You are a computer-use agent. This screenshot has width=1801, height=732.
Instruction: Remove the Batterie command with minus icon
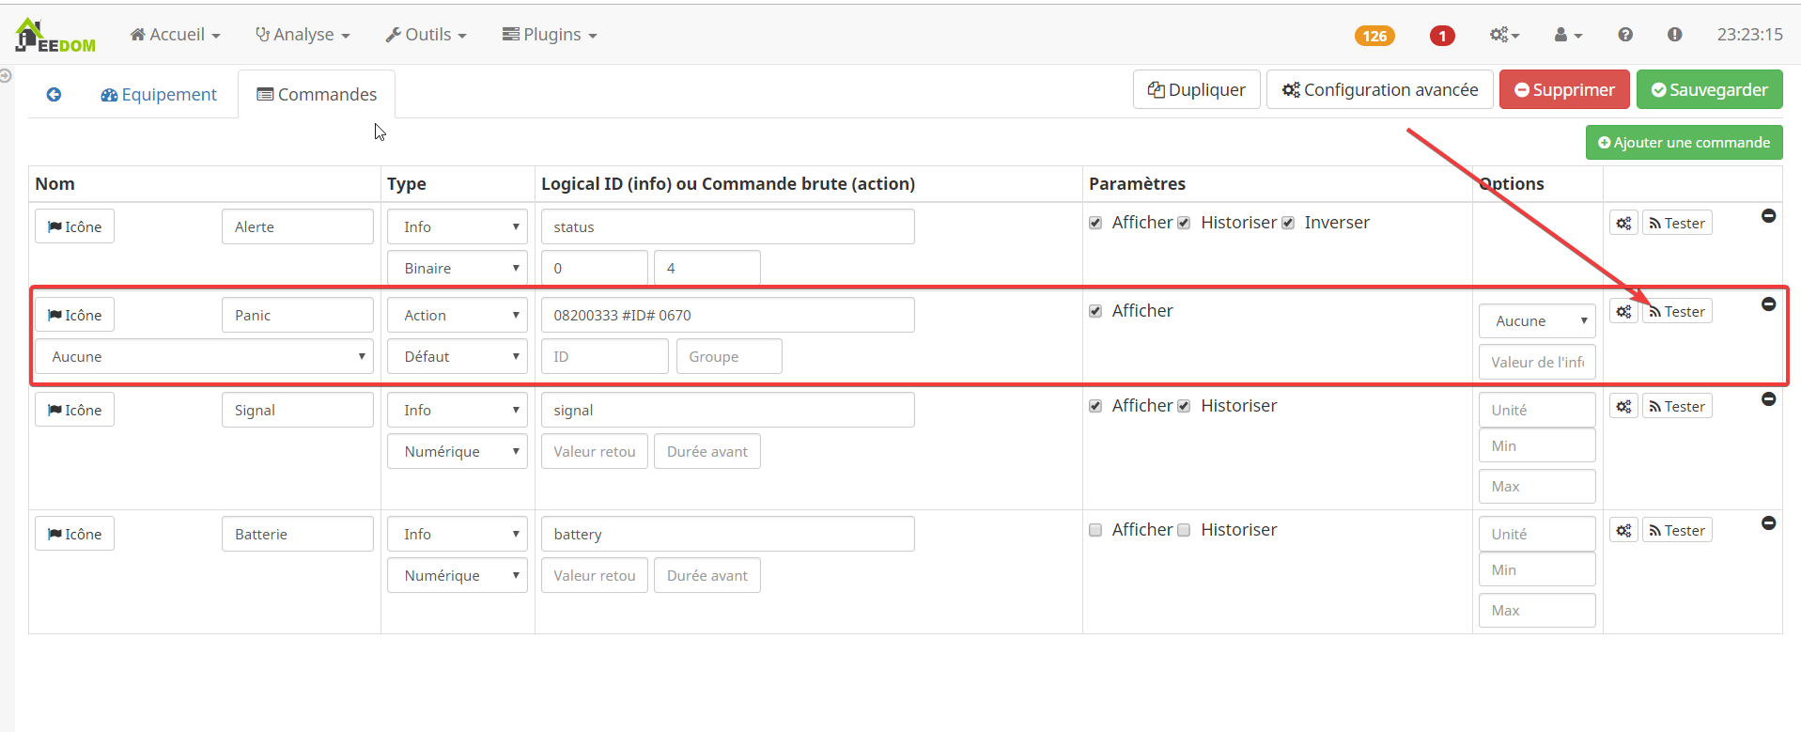click(1768, 523)
